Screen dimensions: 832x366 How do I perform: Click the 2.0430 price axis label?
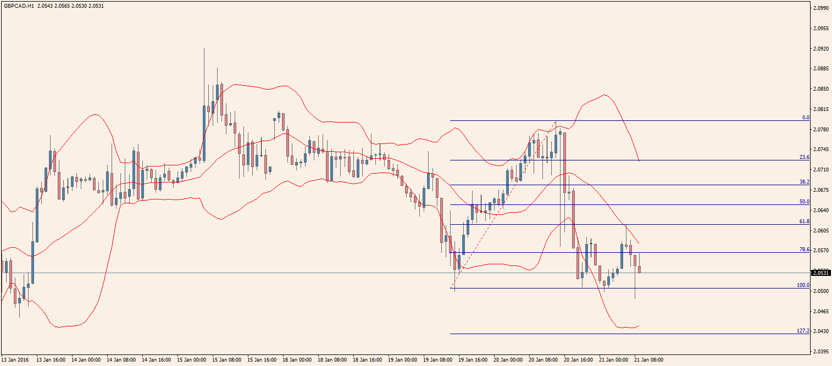coord(821,331)
